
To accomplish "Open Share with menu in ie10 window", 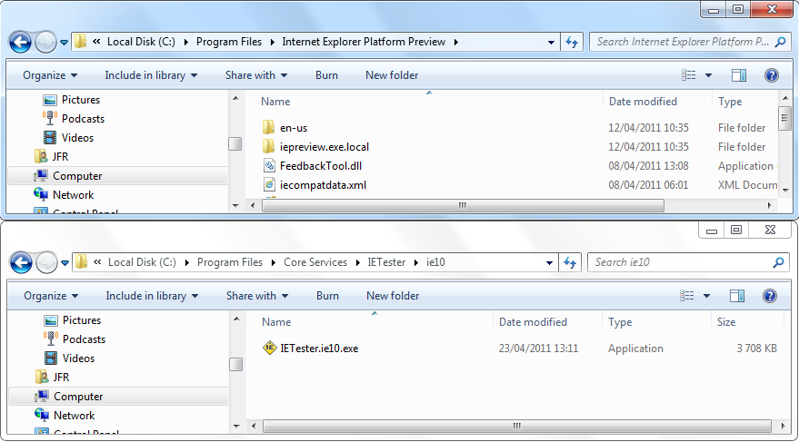I will click(x=257, y=296).
